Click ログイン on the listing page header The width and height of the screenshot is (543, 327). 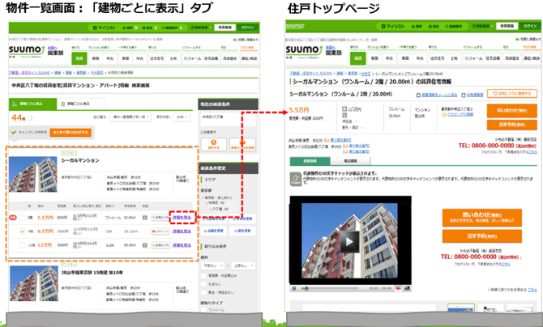point(247,28)
